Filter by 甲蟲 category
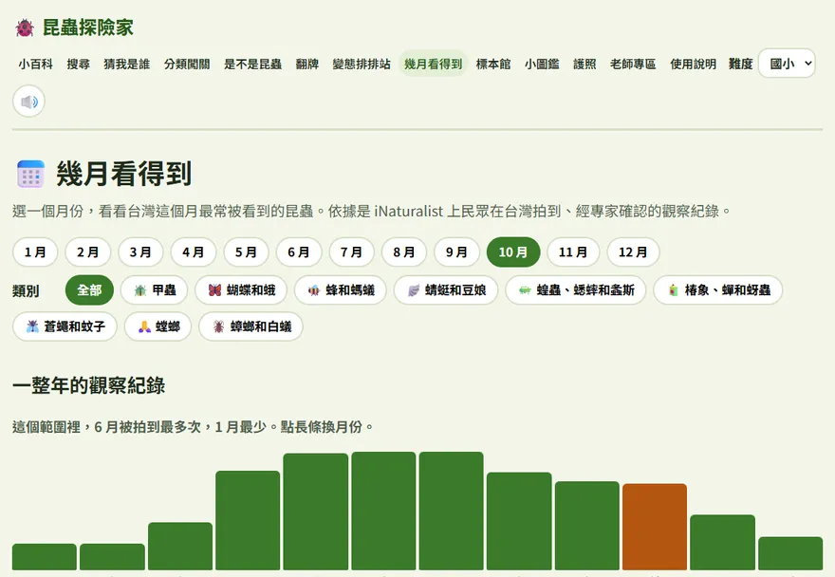The image size is (835, 577). [x=155, y=290]
